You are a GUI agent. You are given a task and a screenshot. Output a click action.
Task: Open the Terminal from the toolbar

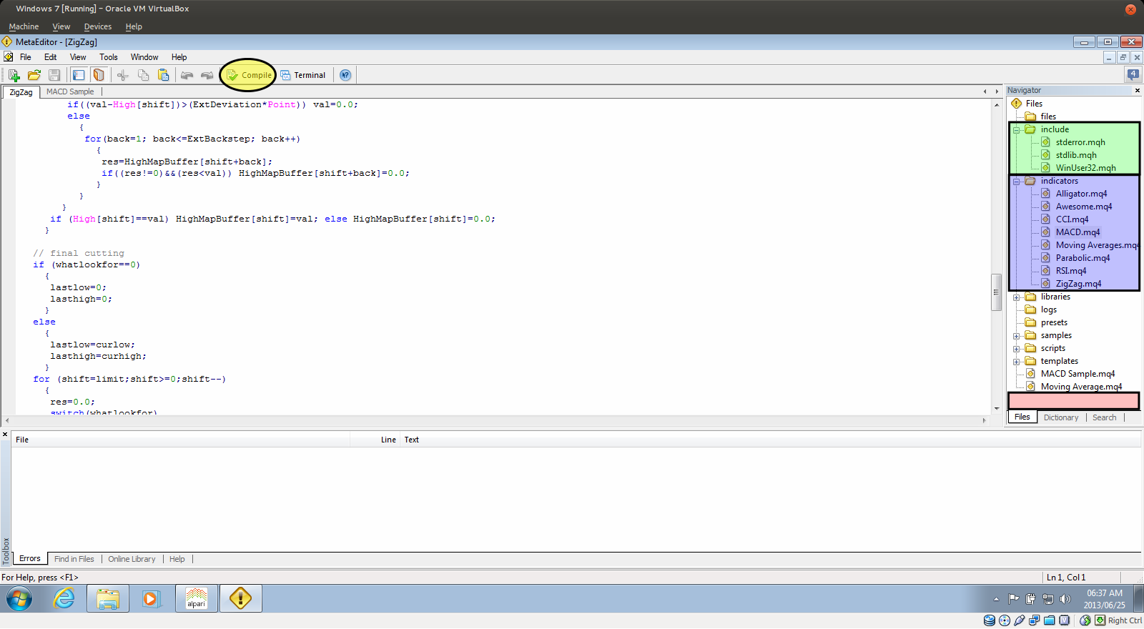click(x=303, y=75)
